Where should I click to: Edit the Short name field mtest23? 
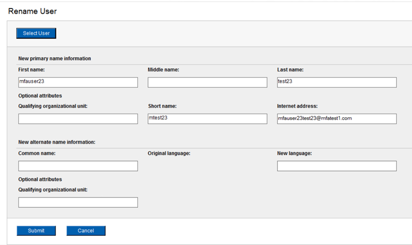coord(207,119)
